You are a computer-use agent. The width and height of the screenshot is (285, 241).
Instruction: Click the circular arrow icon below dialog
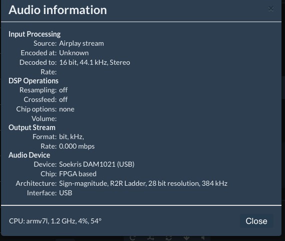[x=133, y=238]
